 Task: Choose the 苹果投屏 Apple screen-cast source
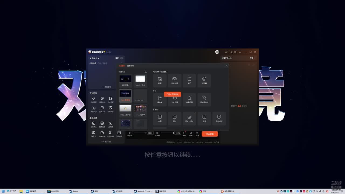tap(189, 99)
